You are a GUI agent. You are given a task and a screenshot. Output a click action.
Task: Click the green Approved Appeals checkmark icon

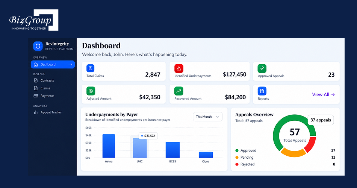pos(262,68)
